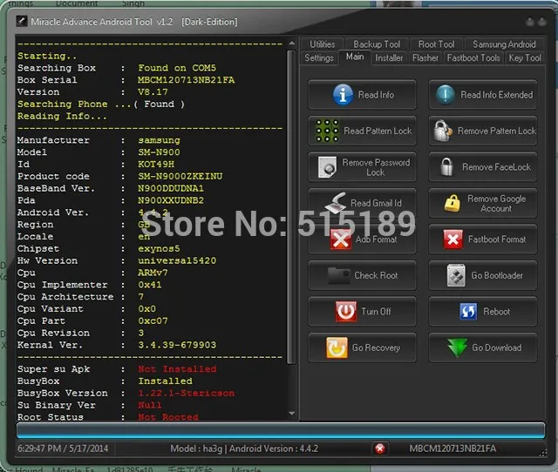Click the red X status bar icon

[x=380, y=448]
